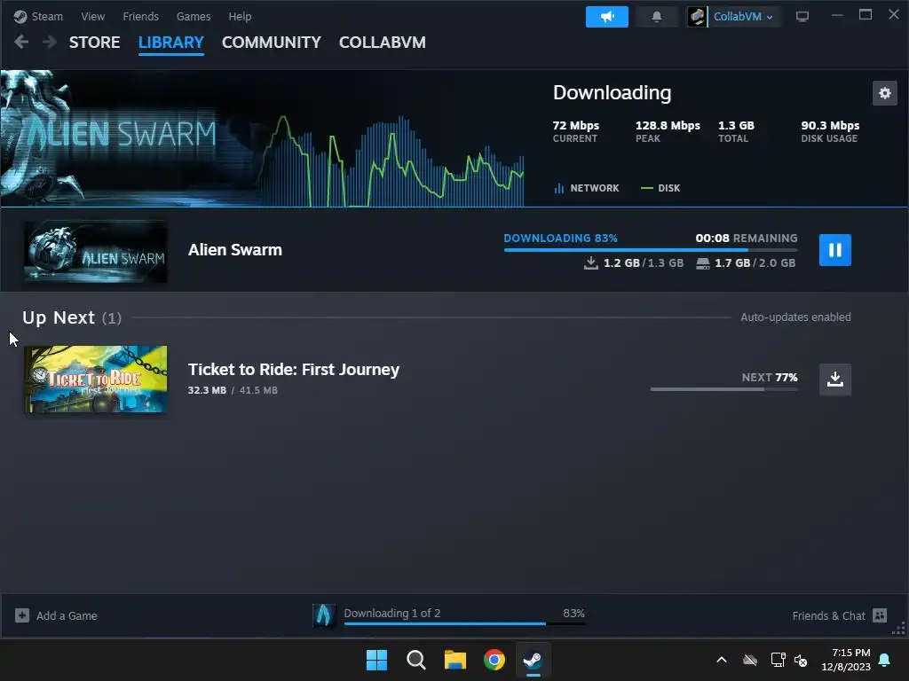Screen dimensions: 909x681
Task: Click the Alien Swarm icon in status bar
Action: (324, 615)
